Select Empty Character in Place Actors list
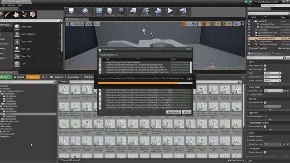Viewport: 290px width, 163px height. pos(37,34)
